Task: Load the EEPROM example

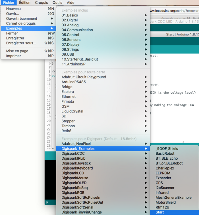Action: pos(175,173)
